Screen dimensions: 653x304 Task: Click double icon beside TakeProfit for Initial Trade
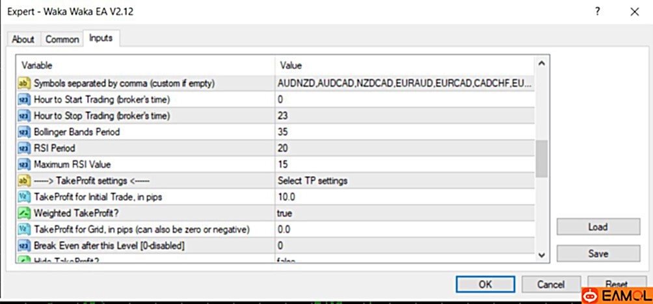click(23, 197)
